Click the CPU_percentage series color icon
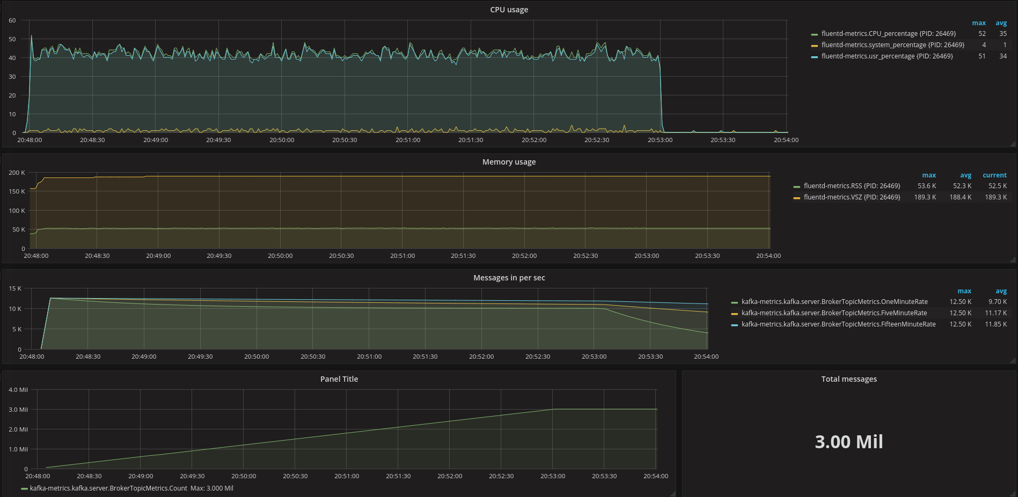The image size is (1018, 497). [814, 34]
